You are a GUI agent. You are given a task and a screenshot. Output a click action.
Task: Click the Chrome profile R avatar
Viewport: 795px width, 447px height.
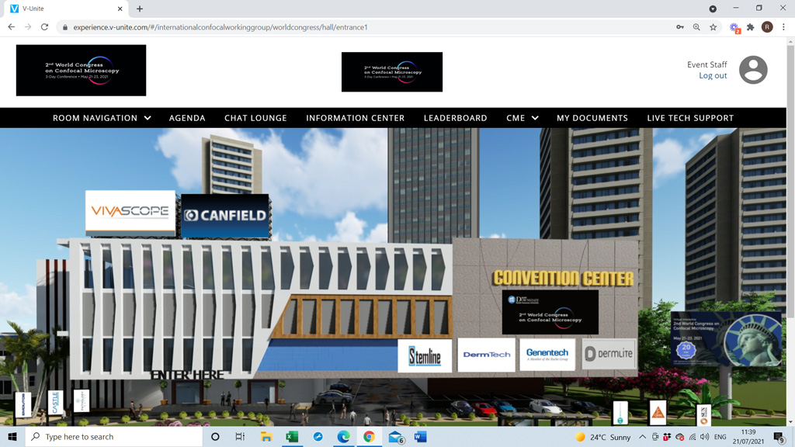[x=767, y=27]
